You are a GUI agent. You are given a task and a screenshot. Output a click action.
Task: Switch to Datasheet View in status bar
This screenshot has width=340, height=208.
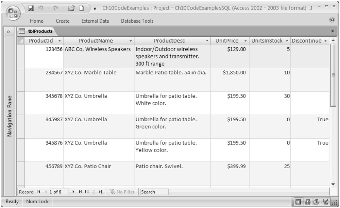(x=297, y=202)
